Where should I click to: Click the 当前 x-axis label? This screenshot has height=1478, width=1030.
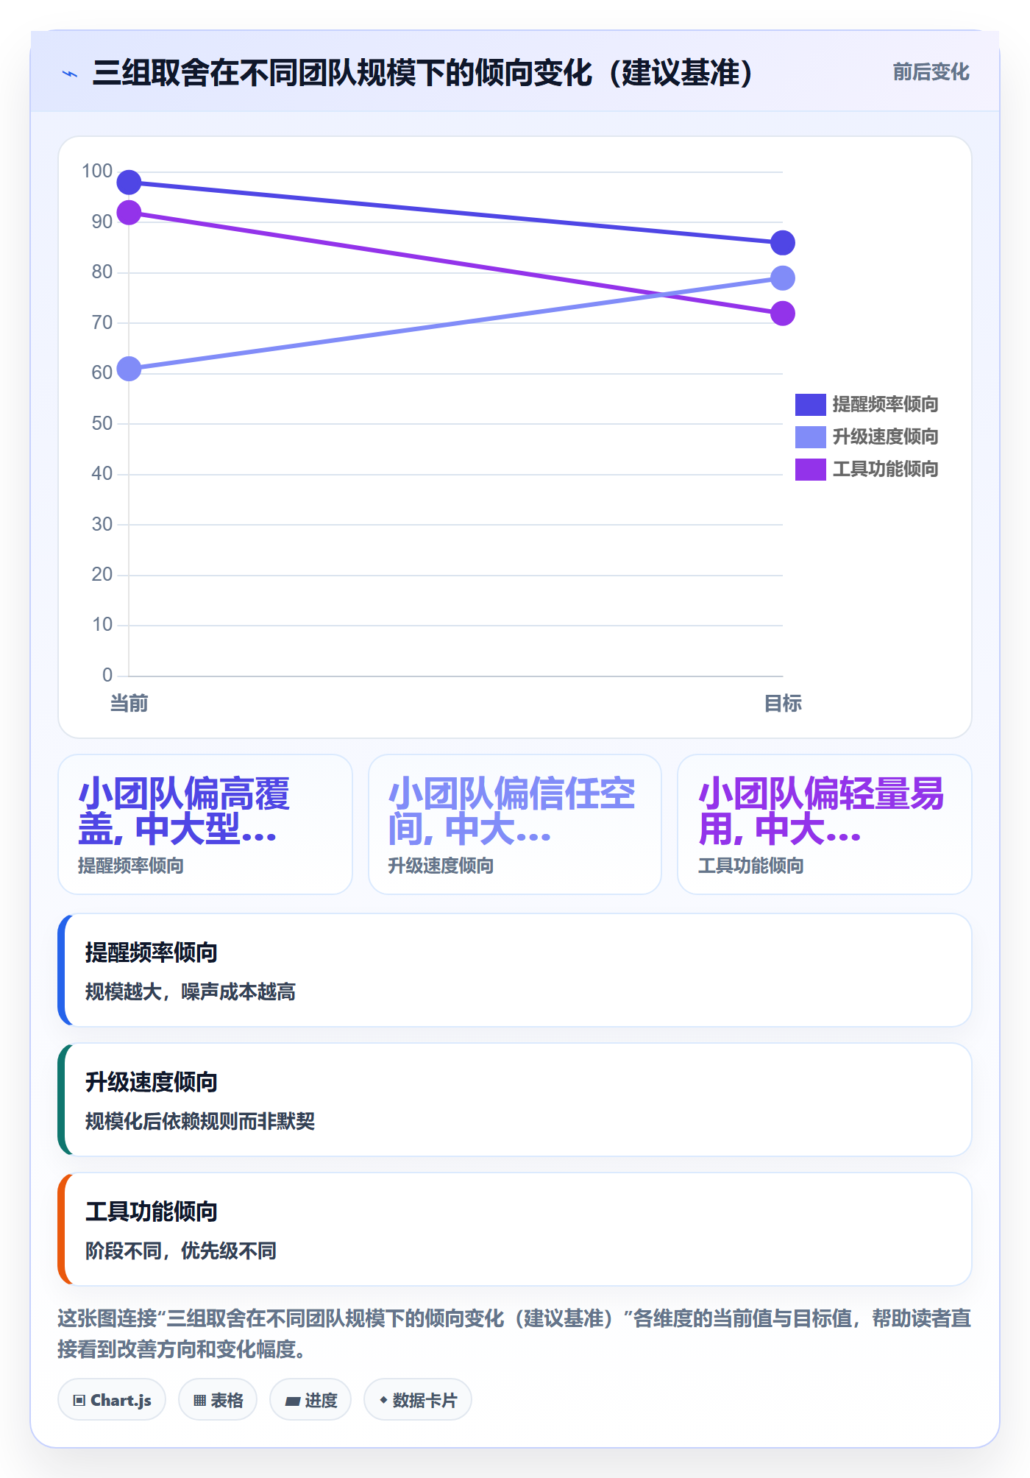point(129,704)
